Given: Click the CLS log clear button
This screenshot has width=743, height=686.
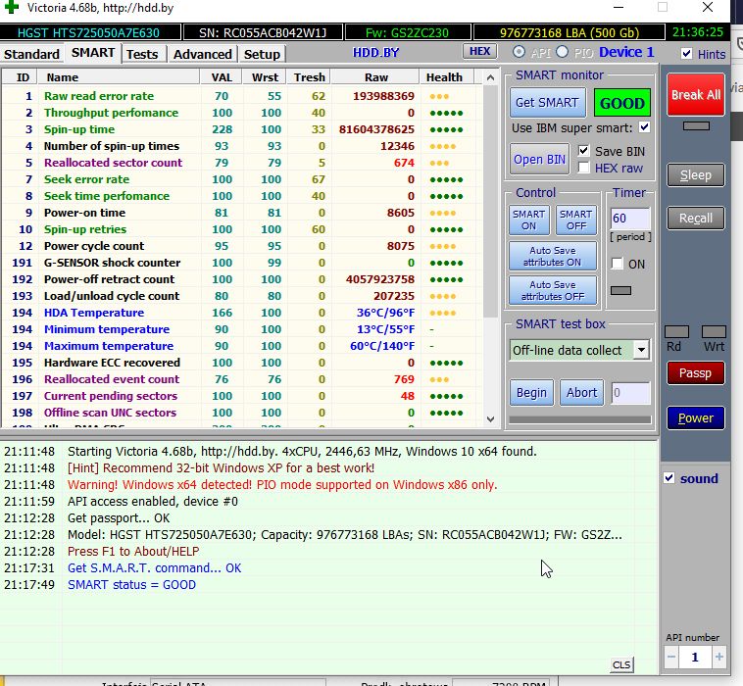Looking at the screenshot, I should pos(621,664).
